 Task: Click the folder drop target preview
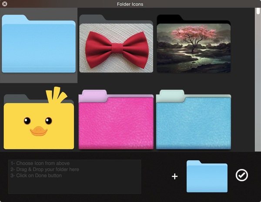tap(207, 176)
